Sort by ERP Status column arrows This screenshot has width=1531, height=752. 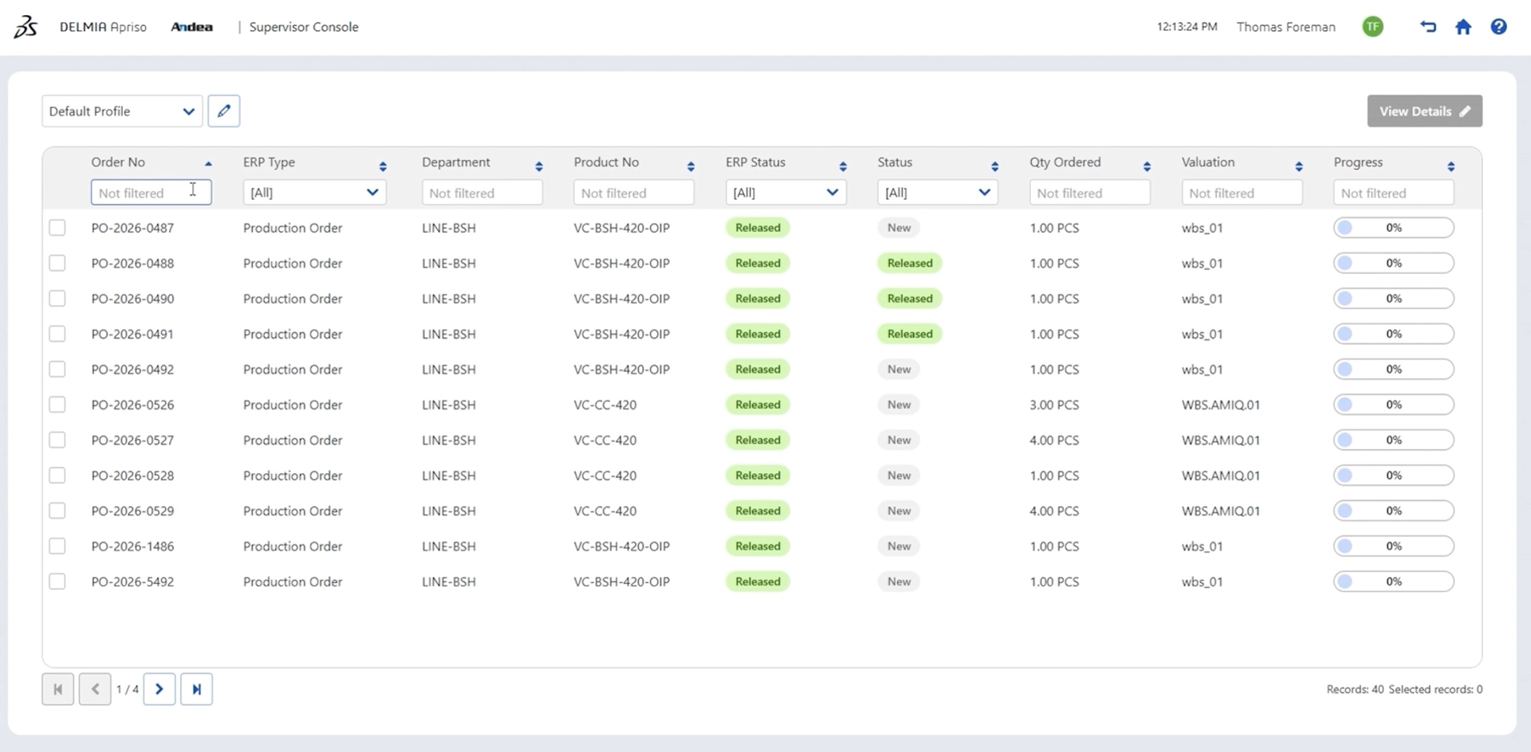[x=843, y=166]
